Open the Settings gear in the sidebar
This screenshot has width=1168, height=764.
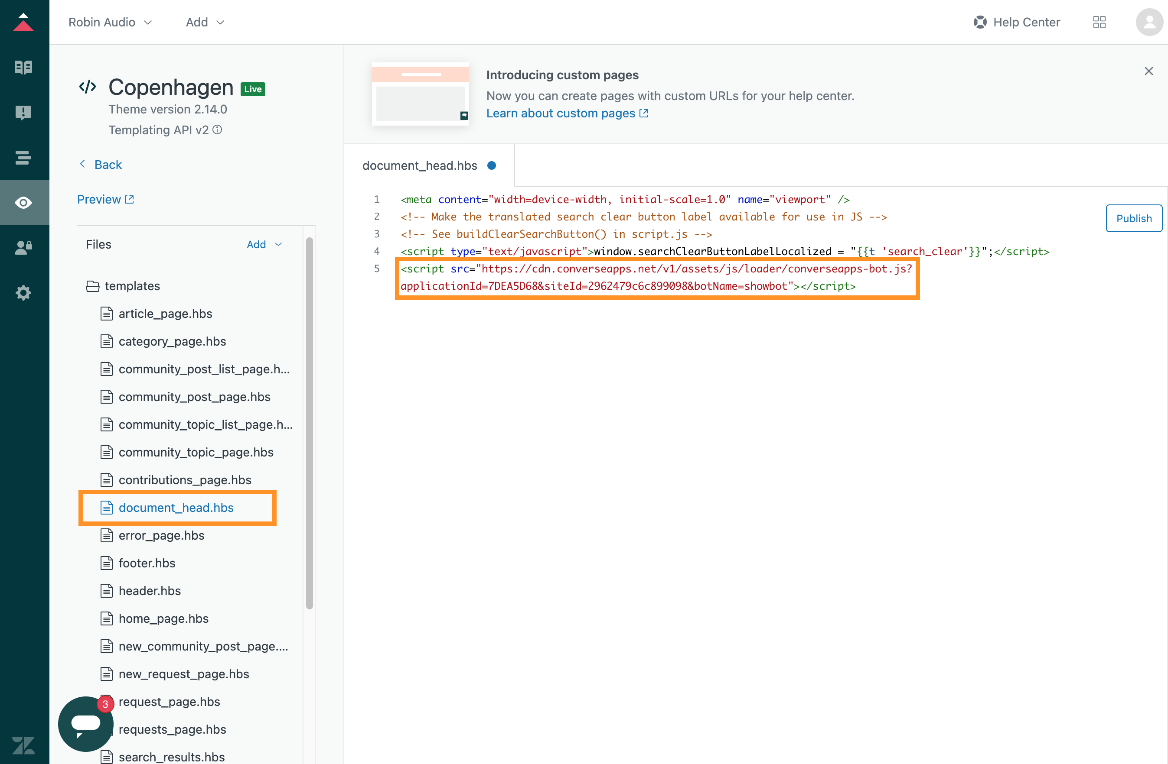point(23,293)
